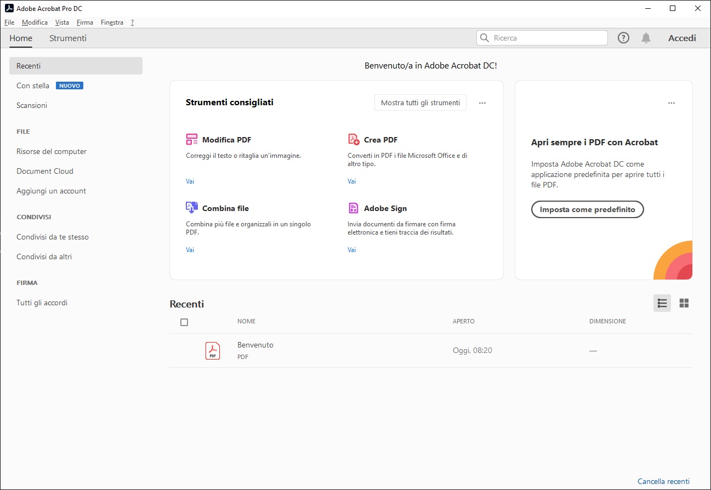Screen dimensions: 711x490
Task: Click the magnifier icon in search box
Action: pos(485,38)
